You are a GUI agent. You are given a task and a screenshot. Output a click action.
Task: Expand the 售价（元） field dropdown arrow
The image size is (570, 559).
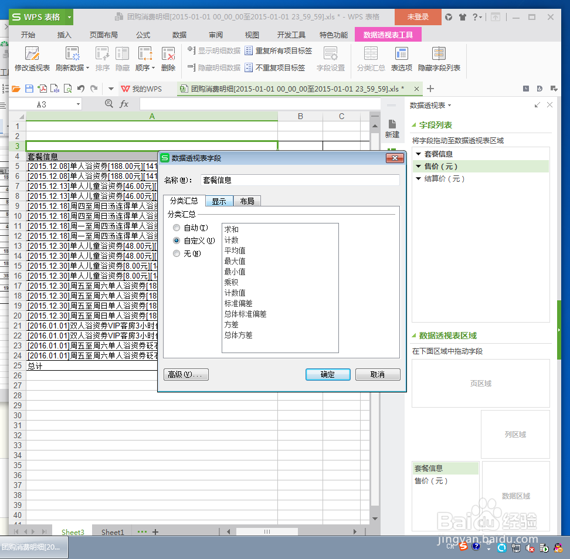[419, 167]
